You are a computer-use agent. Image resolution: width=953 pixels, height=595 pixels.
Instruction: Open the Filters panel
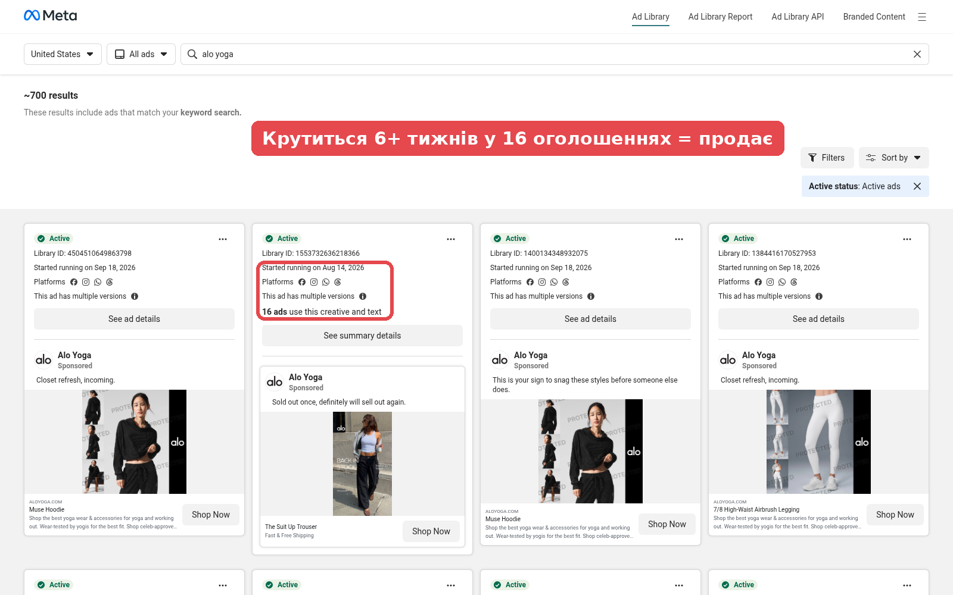click(827, 158)
